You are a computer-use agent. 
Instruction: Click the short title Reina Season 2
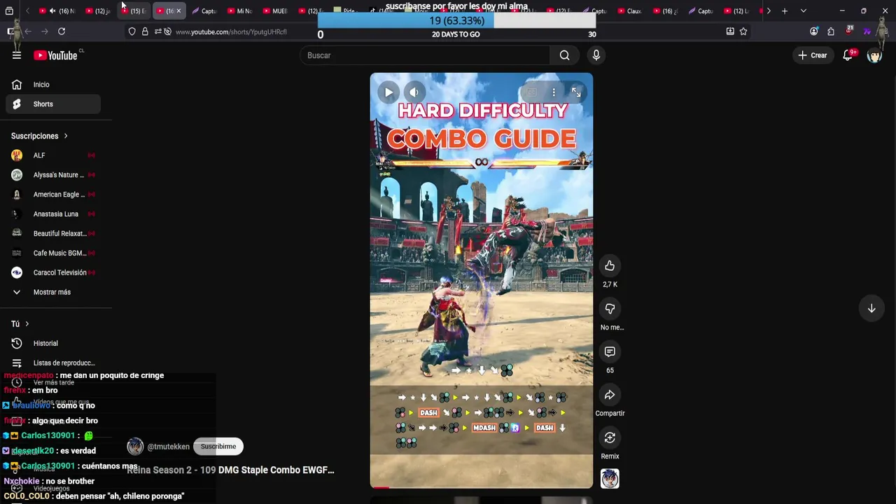coord(230,470)
